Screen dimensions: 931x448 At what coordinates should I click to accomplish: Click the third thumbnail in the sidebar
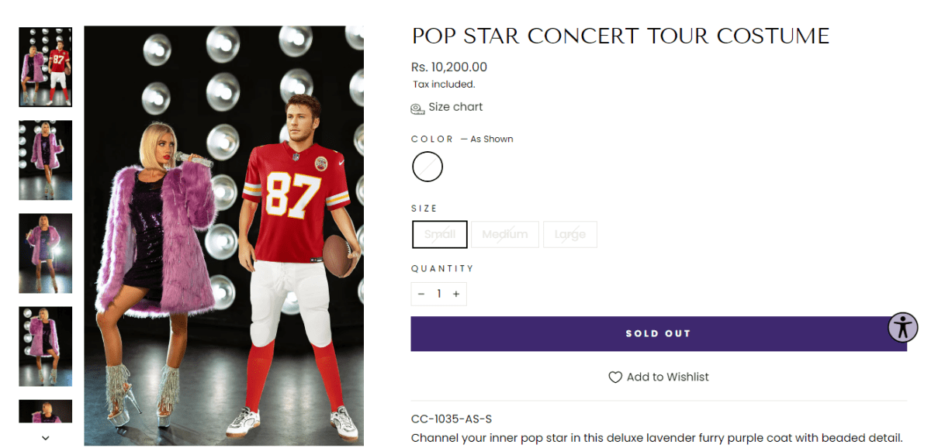[x=45, y=253]
